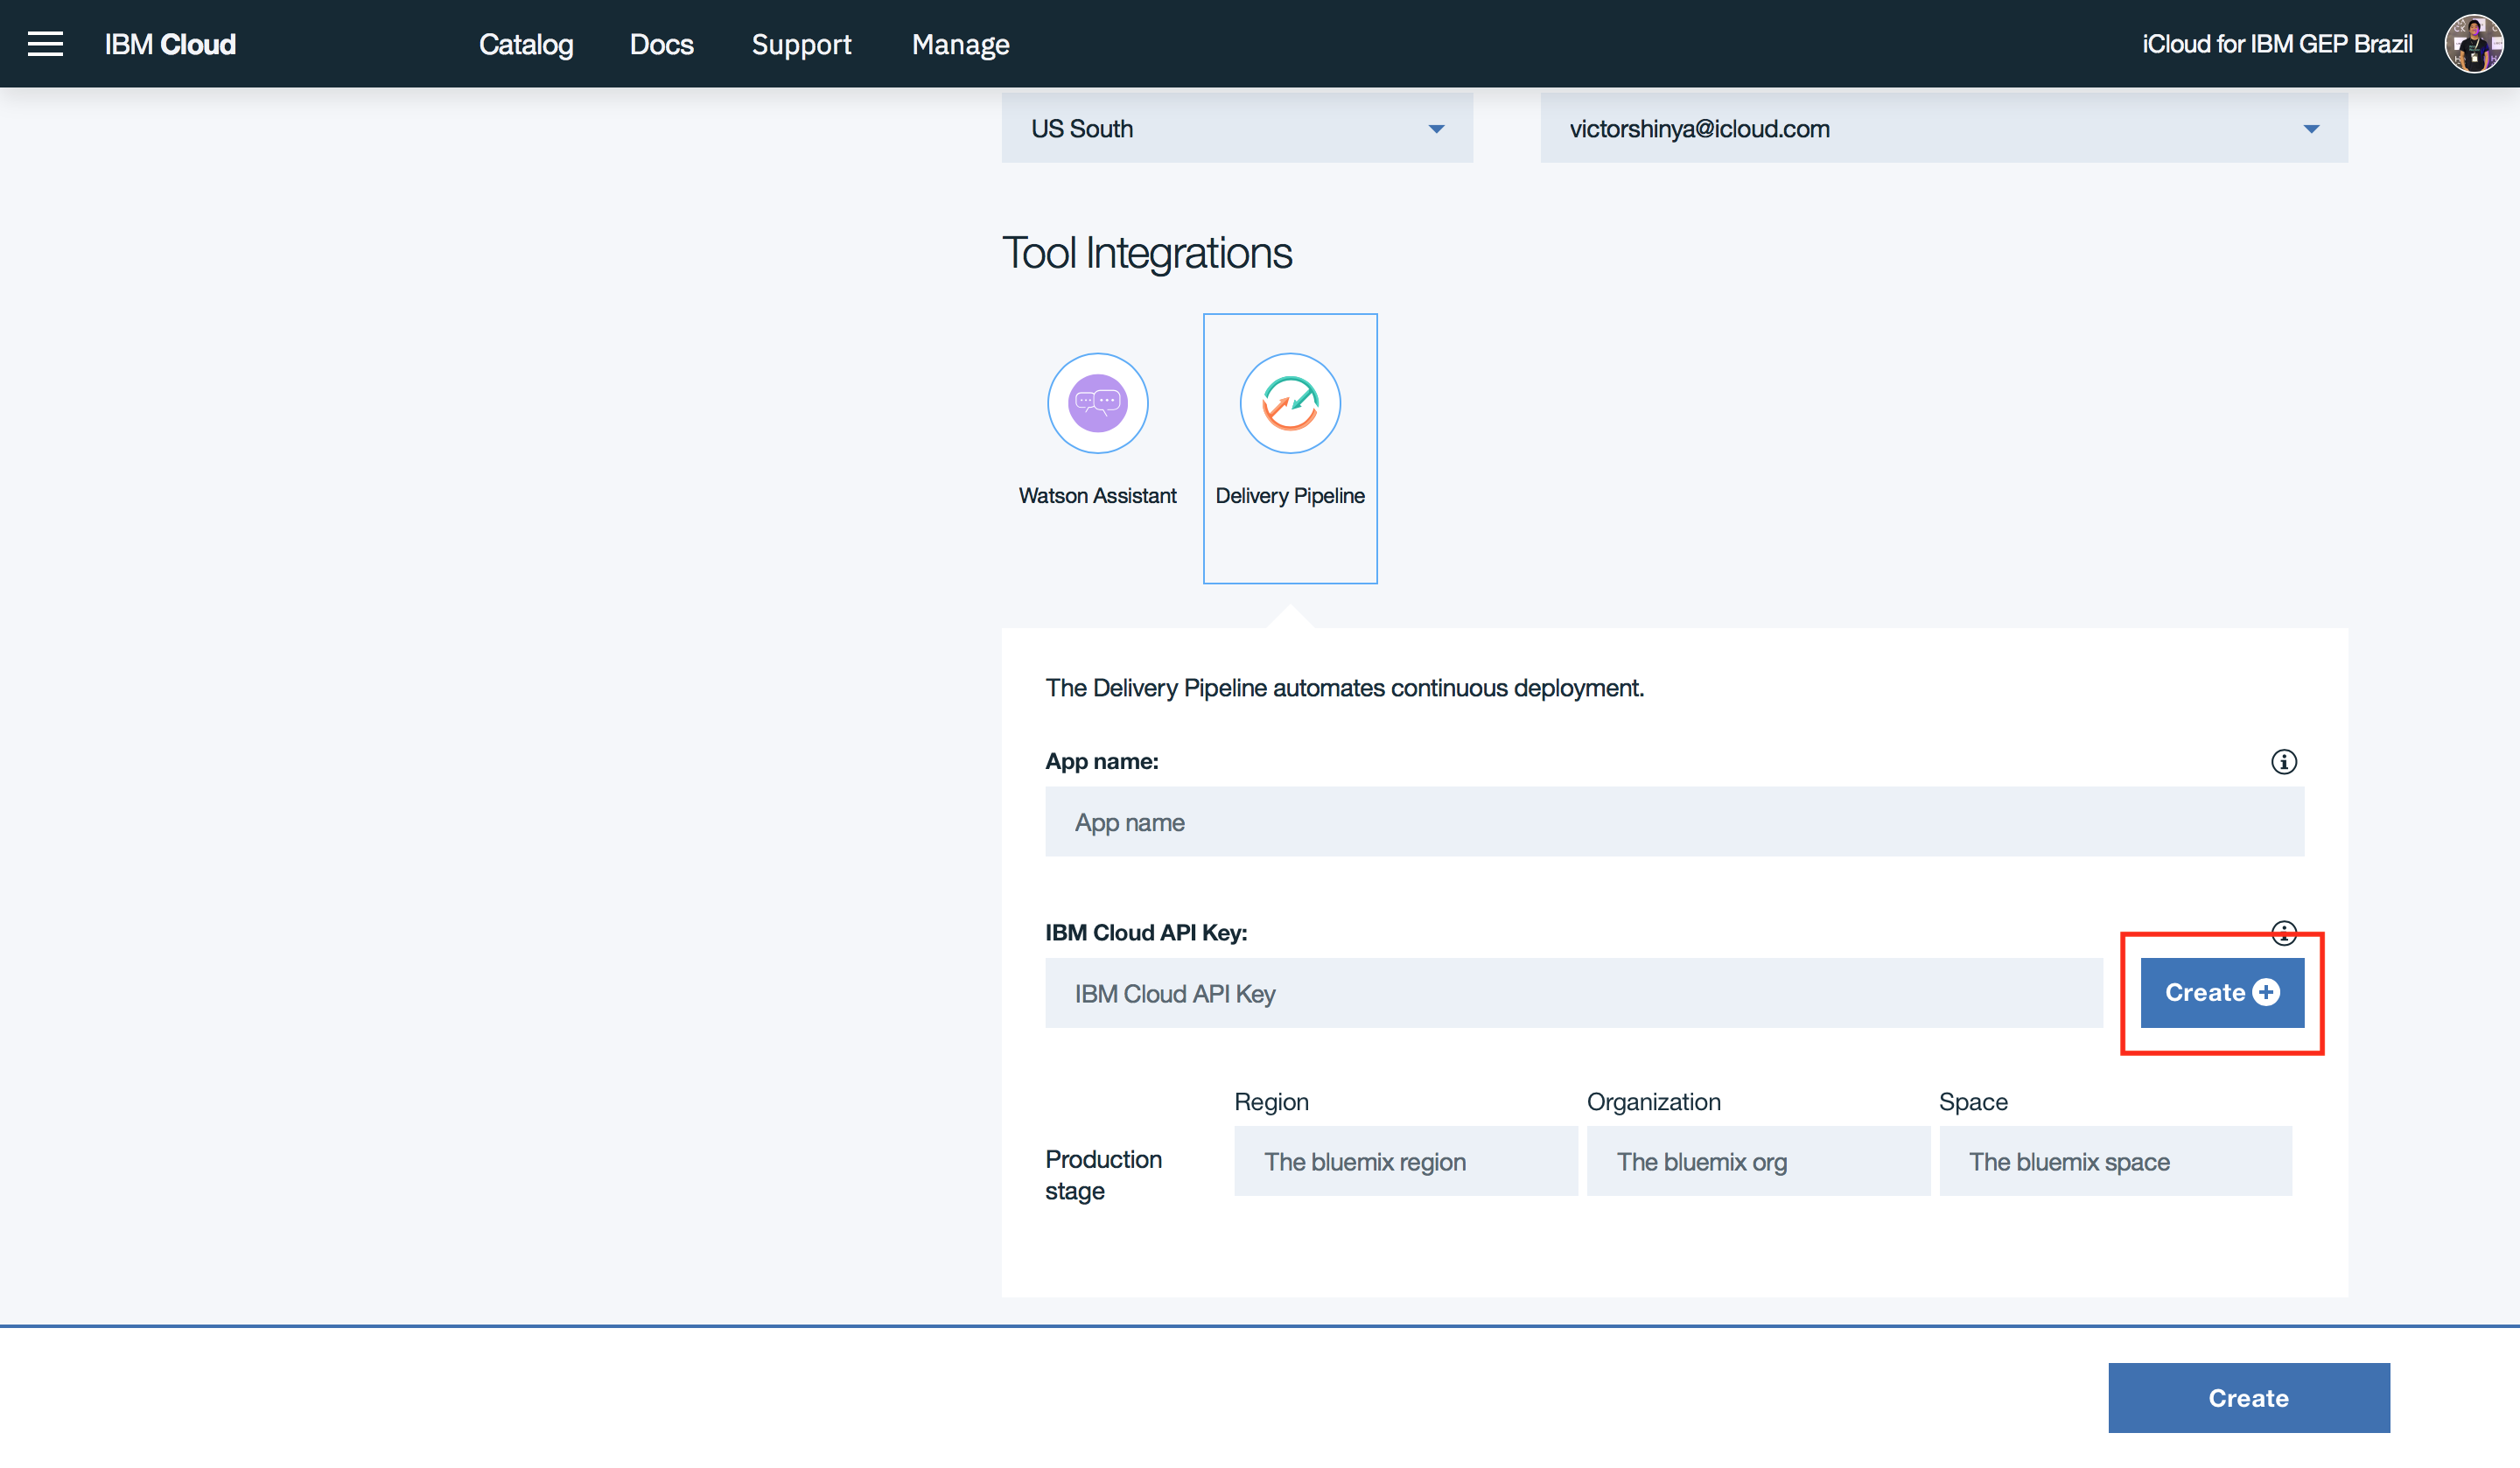Click the bottom Create toolchain button
2520x1468 pixels.
[2248, 1398]
